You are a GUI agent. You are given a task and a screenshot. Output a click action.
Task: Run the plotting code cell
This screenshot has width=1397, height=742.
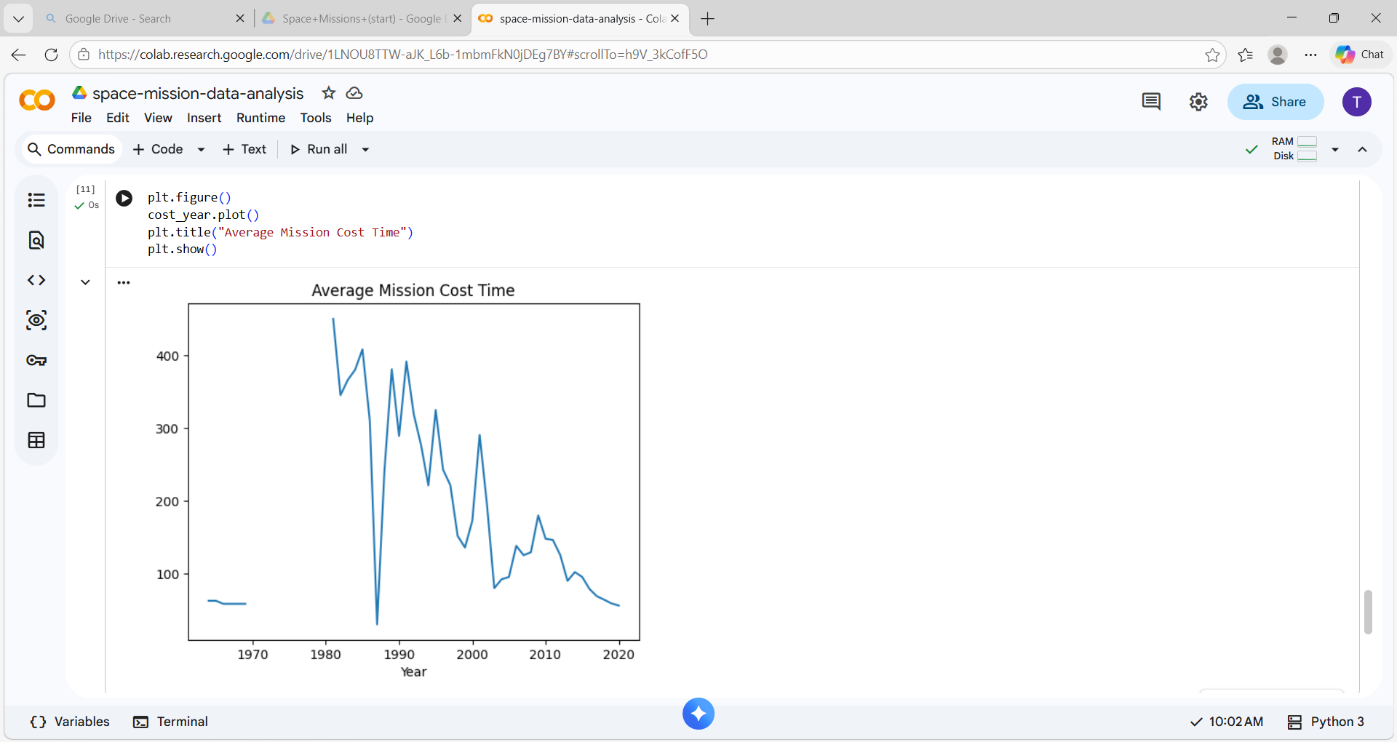[x=124, y=197]
